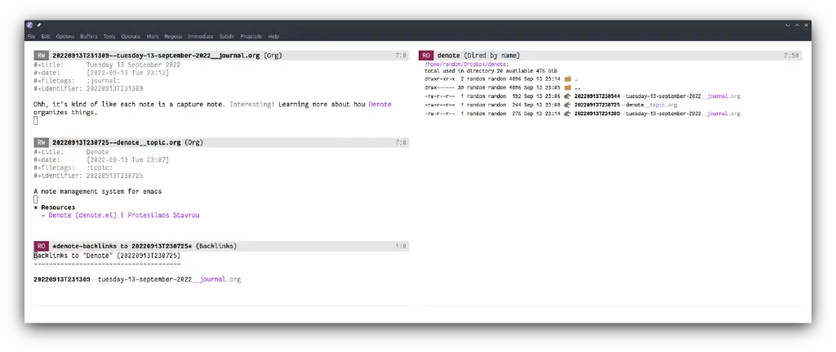The image size is (836, 352).
Task: Click the drwxr-xr-x permissions of "." directory
Action: click(439, 79)
